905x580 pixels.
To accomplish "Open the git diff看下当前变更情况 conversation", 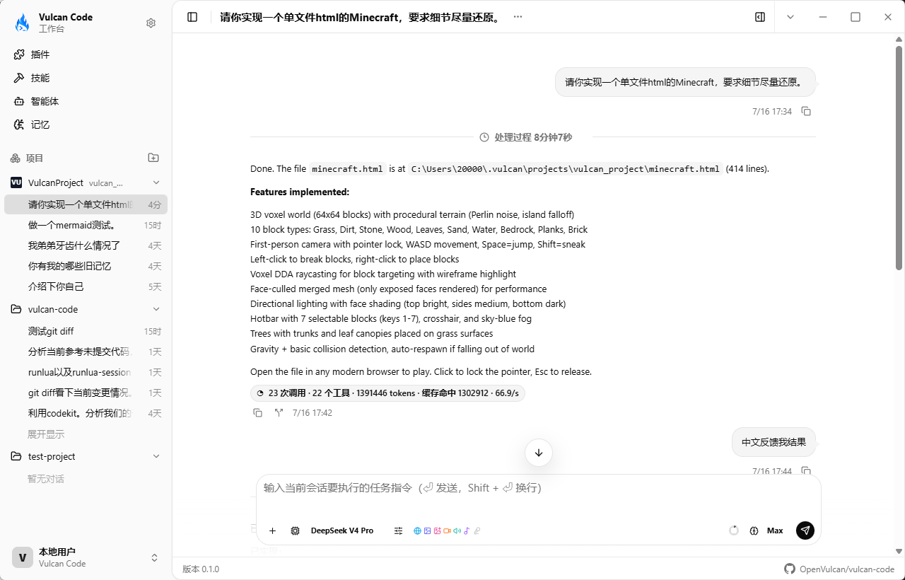I will (86, 393).
